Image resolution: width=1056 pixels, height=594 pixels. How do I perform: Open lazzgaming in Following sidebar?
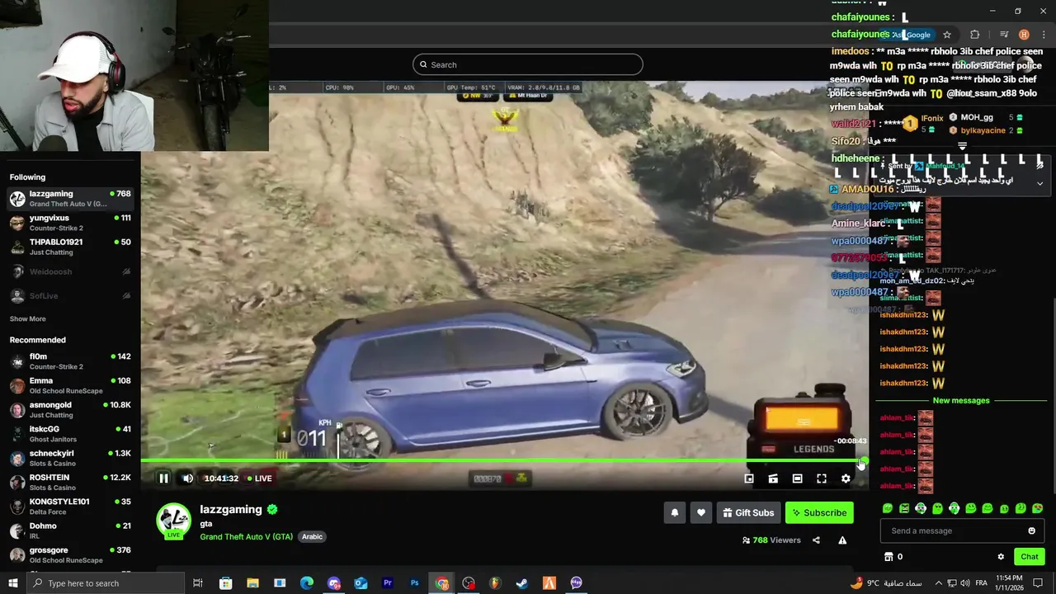coord(70,199)
